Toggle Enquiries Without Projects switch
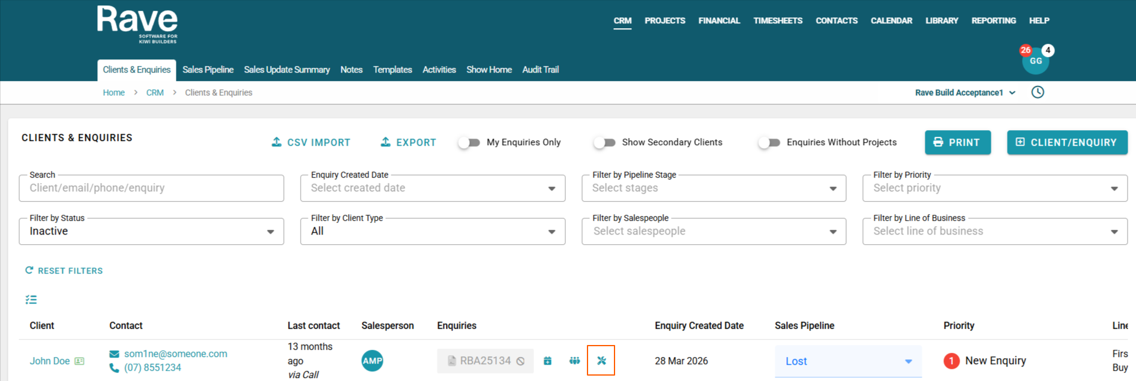 pyautogui.click(x=769, y=143)
